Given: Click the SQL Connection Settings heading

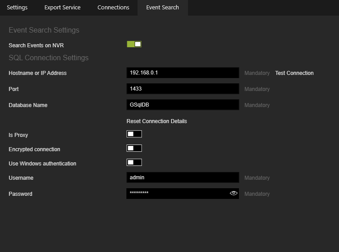Looking at the screenshot, I should click(x=49, y=58).
